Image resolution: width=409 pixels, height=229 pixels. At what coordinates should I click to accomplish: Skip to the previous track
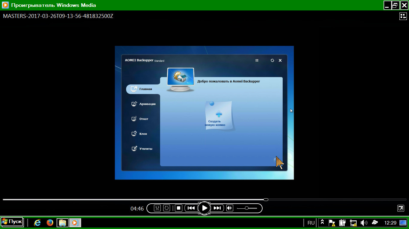(x=191, y=208)
